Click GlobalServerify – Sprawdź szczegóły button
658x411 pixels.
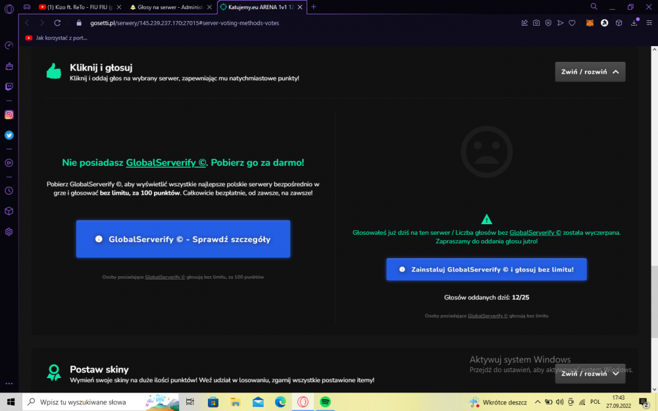click(183, 239)
